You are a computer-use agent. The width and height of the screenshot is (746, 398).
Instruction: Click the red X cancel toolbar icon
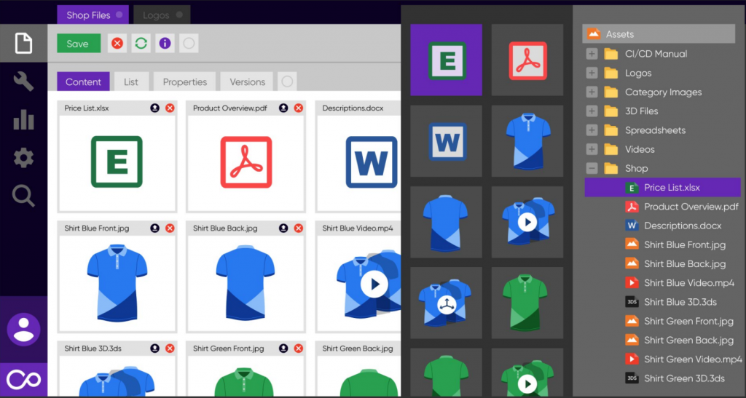pos(117,43)
